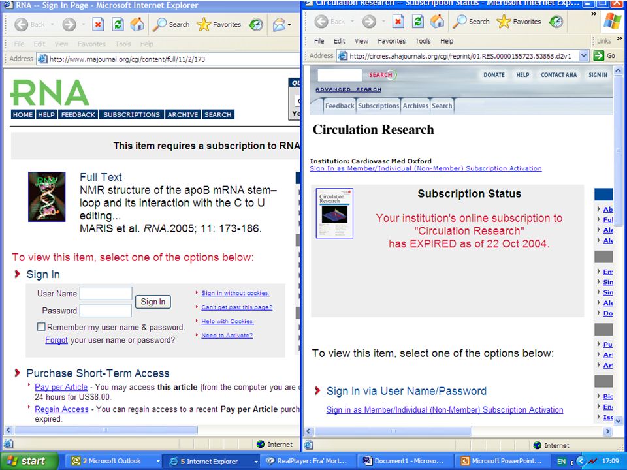Open Favorites star in RNA window
Image resolution: width=627 pixels, height=470 pixels.
point(219,25)
